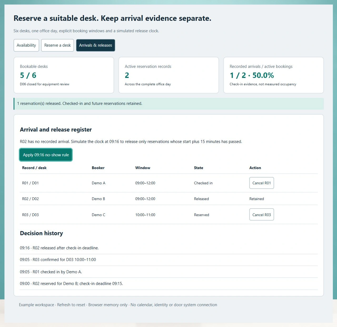Click the D06 closed for equipment review note
Image resolution: width=337 pixels, height=327 pixels.
44,84
